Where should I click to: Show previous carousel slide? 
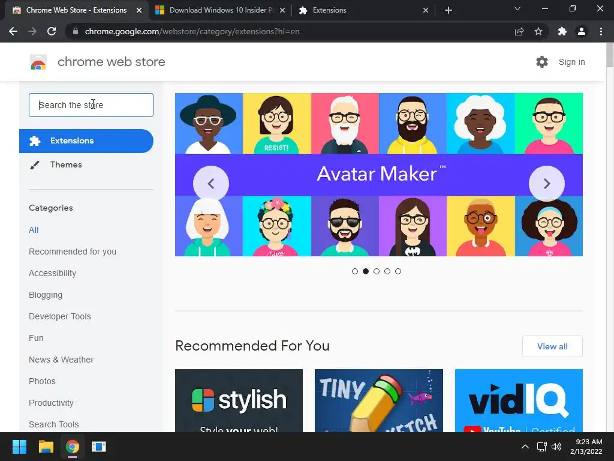[210, 184]
